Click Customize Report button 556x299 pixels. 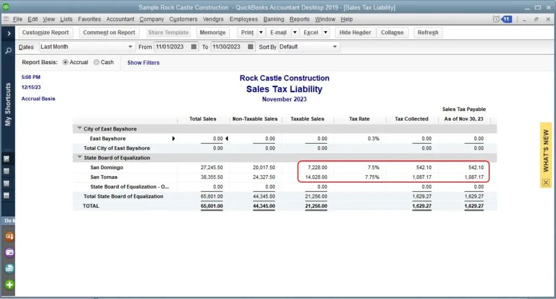tap(46, 32)
